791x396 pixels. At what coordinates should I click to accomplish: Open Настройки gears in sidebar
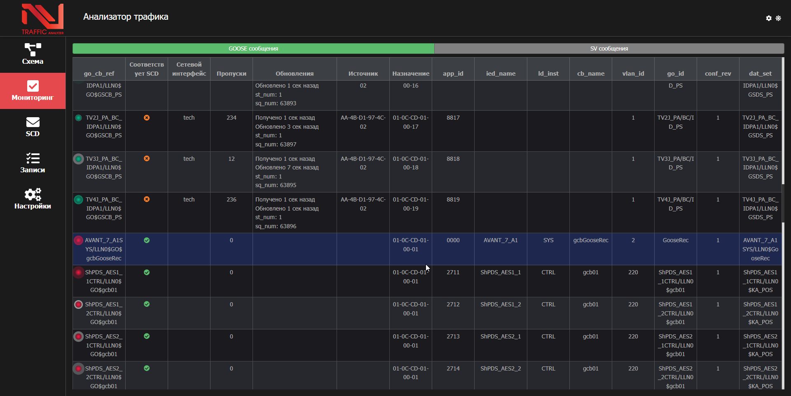click(x=33, y=199)
